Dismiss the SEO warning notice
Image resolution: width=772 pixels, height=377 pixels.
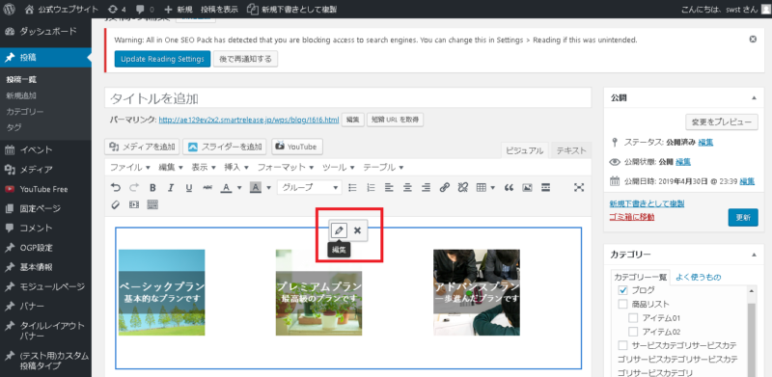pos(753,40)
